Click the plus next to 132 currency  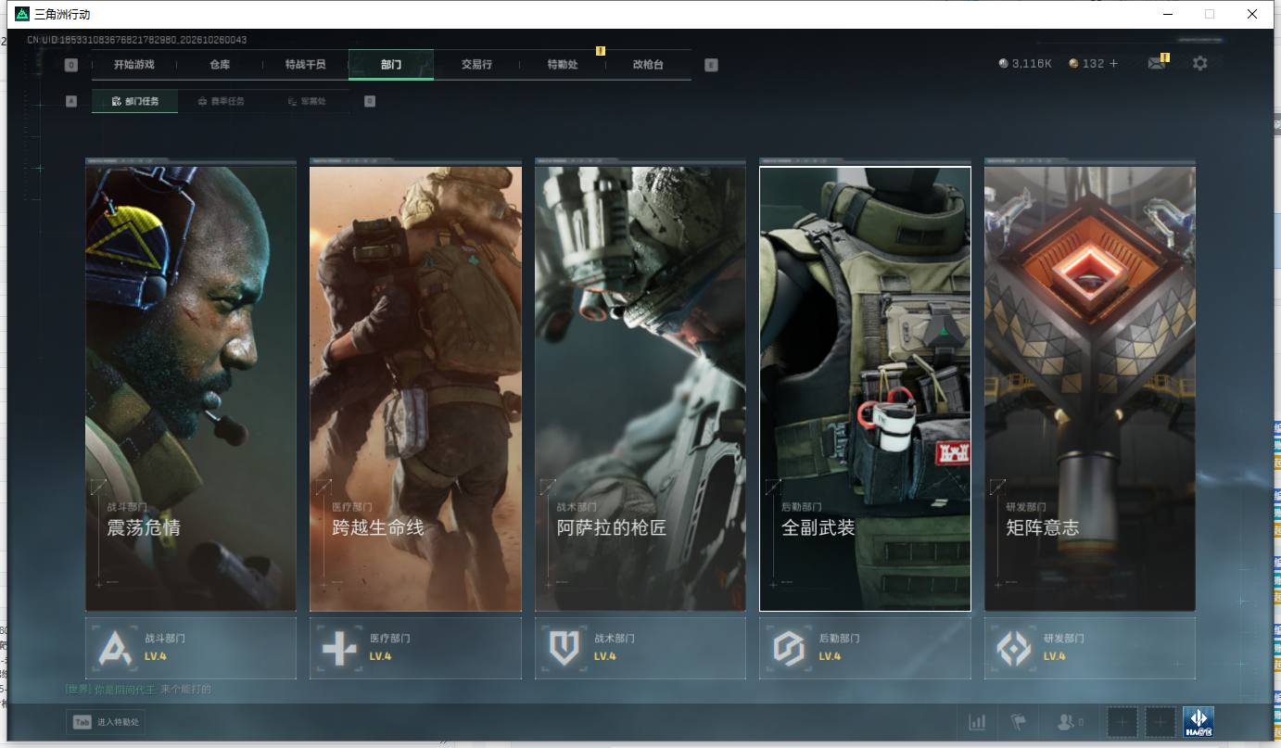(x=1113, y=63)
